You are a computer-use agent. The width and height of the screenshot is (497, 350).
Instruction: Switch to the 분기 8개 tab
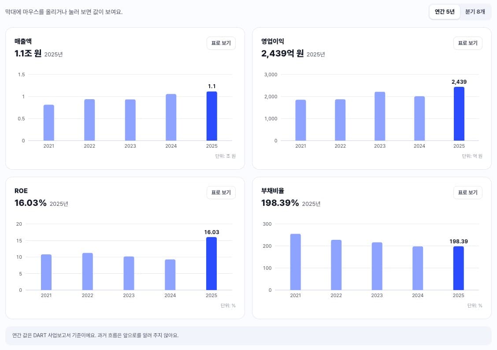[475, 12]
